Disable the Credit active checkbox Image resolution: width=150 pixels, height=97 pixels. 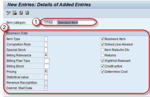click(102, 66)
